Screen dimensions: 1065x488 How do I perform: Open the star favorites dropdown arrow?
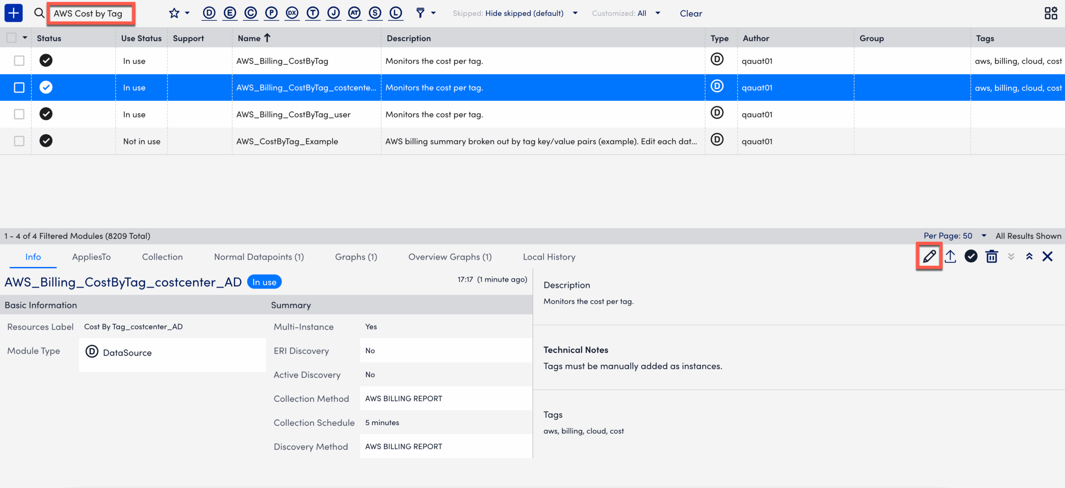(x=187, y=13)
